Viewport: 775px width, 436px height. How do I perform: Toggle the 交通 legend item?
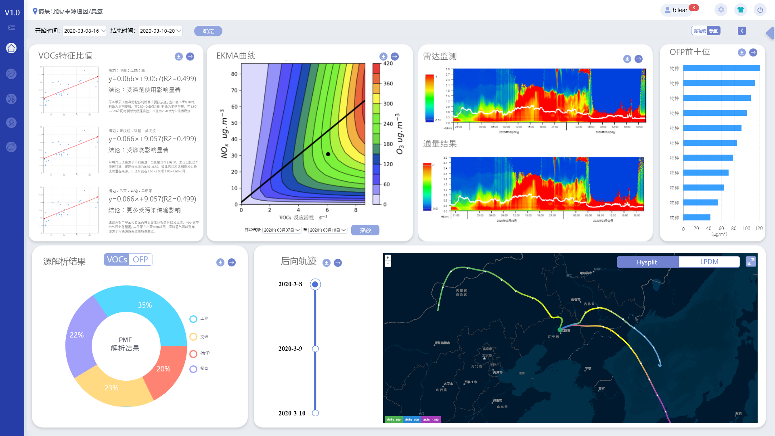199,337
